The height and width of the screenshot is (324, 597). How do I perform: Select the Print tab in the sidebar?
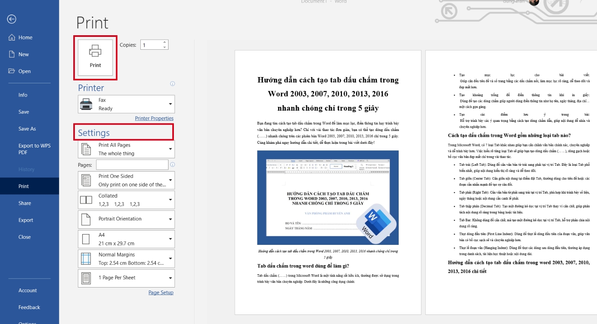point(29,186)
